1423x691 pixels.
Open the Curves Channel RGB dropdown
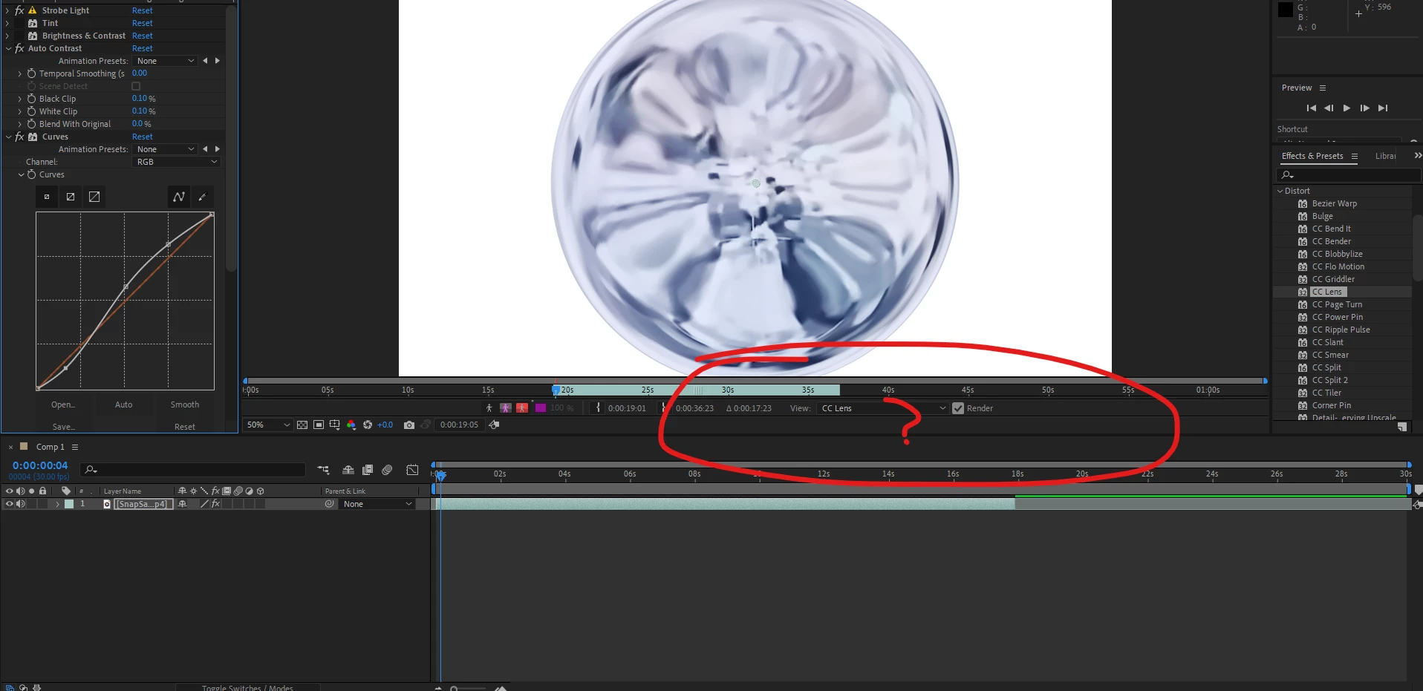[x=177, y=162]
